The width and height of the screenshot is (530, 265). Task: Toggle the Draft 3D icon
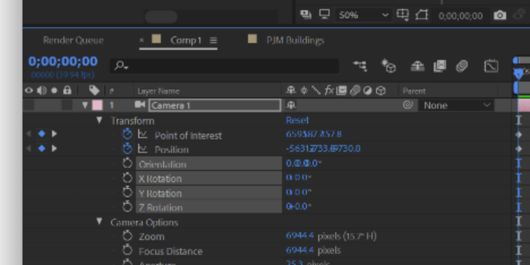point(388,66)
